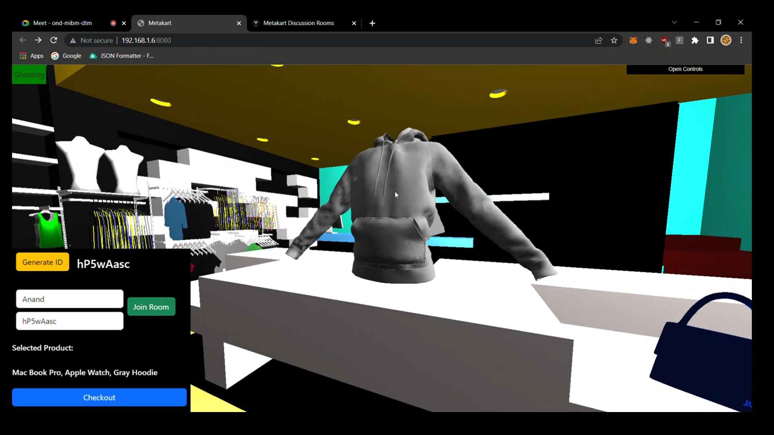Click the Apps grid bookmark icon
Image resolution: width=774 pixels, height=435 pixels.
point(23,56)
